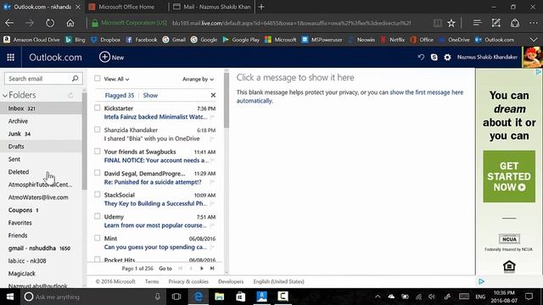Click the search magnifier icon
The image size is (543, 305).
tap(76, 79)
